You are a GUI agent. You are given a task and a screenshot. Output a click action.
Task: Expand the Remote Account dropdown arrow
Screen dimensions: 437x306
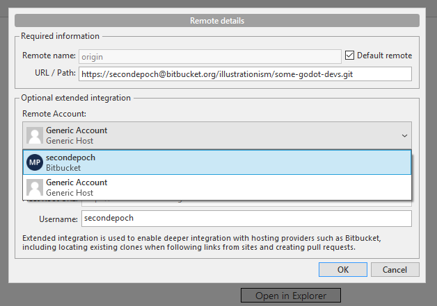pos(404,135)
